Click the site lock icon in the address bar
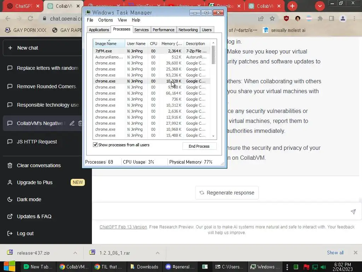This screenshot has width=362, height=272. (x=45, y=18)
